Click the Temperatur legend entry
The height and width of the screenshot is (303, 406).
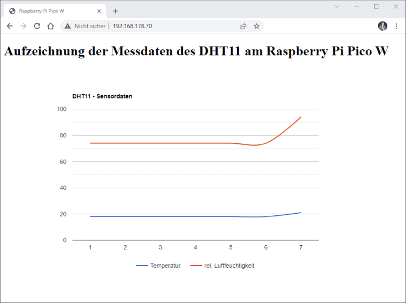coord(159,266)
